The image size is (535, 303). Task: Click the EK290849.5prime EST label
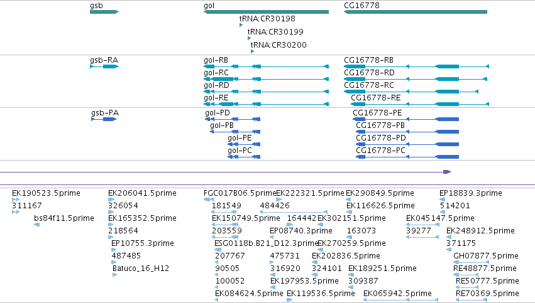coord(380,193)
